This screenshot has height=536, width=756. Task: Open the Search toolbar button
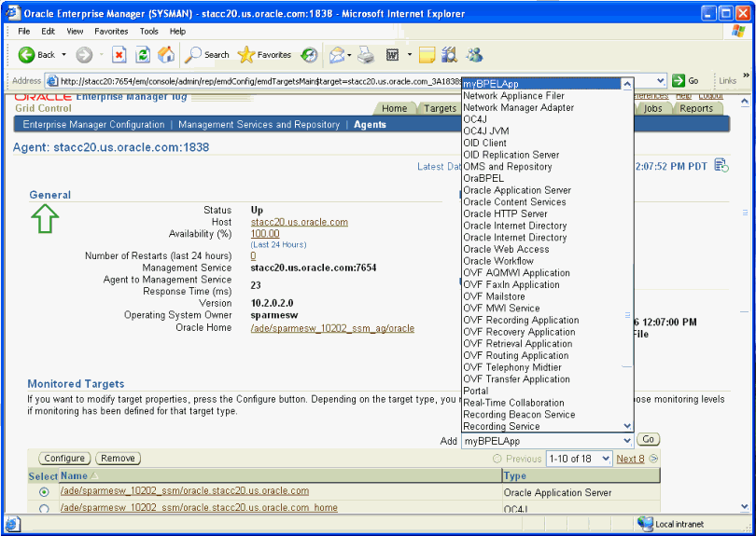pos(207,55)
